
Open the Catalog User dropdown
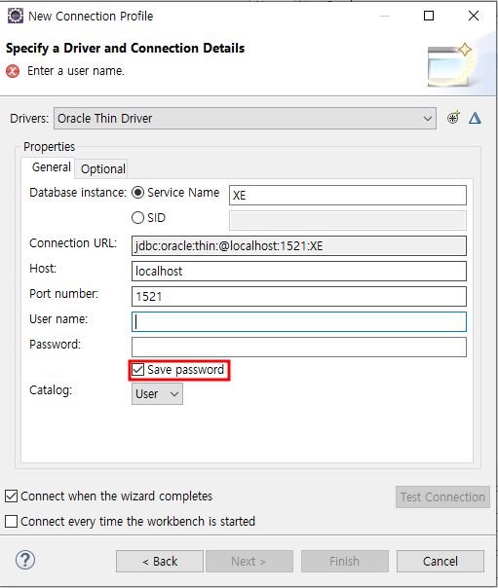tap(157, 393)
